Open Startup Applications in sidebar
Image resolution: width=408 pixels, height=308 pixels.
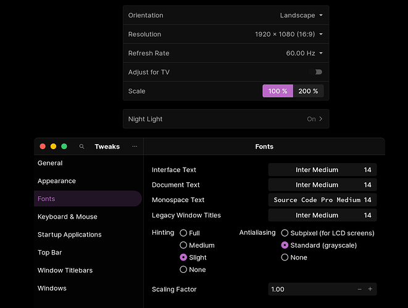(70, 235)
